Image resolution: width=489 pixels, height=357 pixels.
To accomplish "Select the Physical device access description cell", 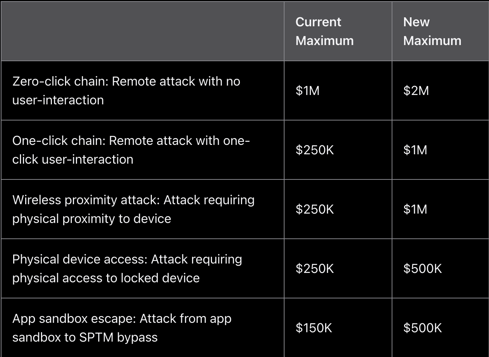I will (127, 268).
